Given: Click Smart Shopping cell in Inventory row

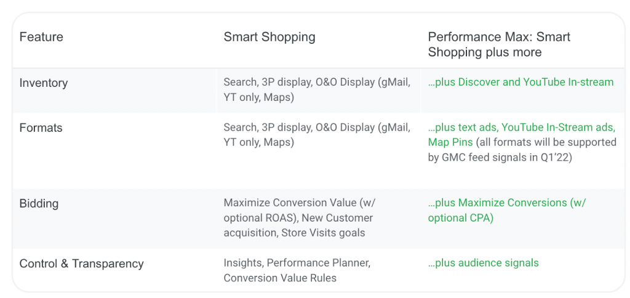Looking at the screenshot, I should click(x=316, y=90).
